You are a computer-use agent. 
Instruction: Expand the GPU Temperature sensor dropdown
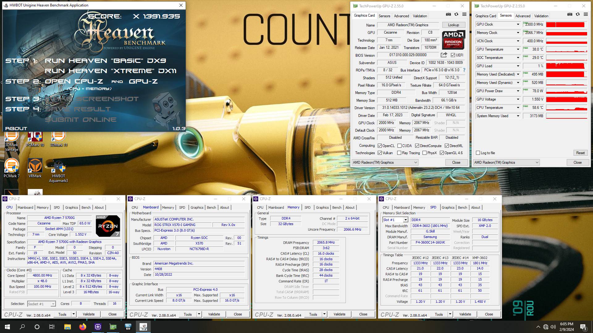coord(518,49)
